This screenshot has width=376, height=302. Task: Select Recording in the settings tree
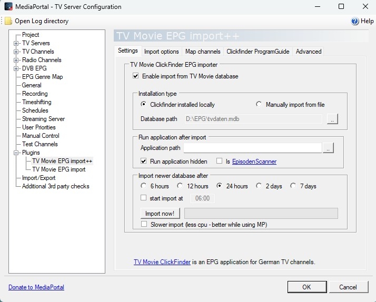click(x=35, y=94)
